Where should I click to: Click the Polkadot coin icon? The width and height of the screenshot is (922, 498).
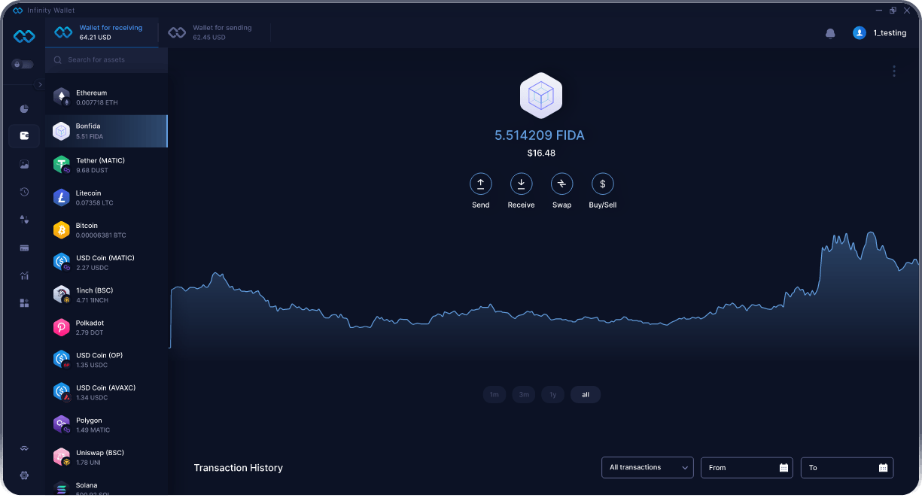click(62, 327)
